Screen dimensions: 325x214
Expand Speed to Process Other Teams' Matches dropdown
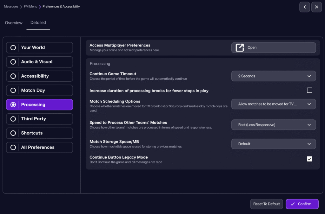click(x=273, y=125)
